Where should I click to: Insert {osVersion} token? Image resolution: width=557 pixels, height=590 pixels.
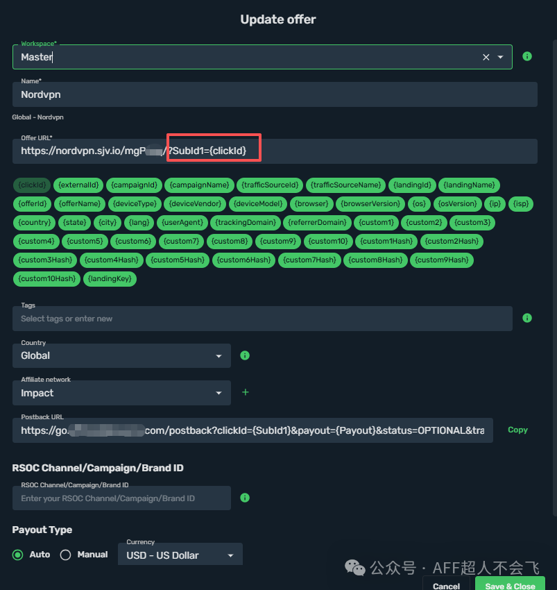point(457,204)
